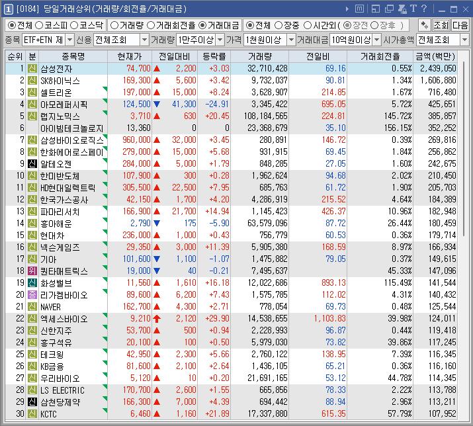Click the 신 badge icon for 삼성전자
Viewport: 473px width, 426px height.
(x=32, y=69)
